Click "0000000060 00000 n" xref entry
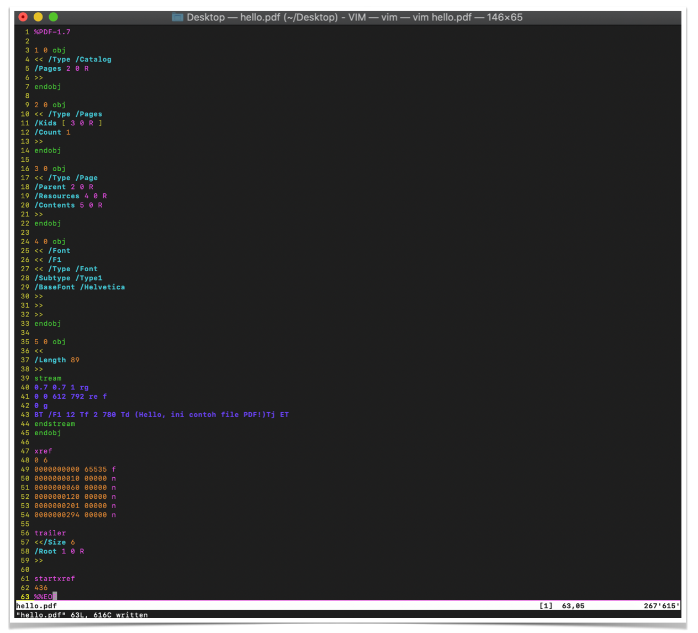This screenshot has height=633, width=698. pyautogui.click(x=75, y=488)
